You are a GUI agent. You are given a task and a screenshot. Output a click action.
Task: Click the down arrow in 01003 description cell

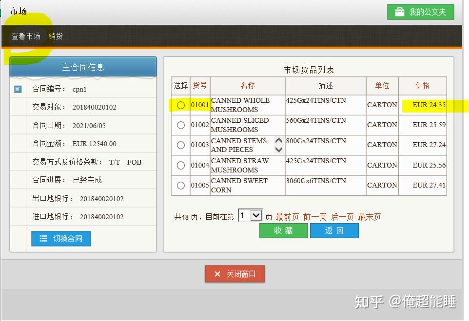(278, 149)
